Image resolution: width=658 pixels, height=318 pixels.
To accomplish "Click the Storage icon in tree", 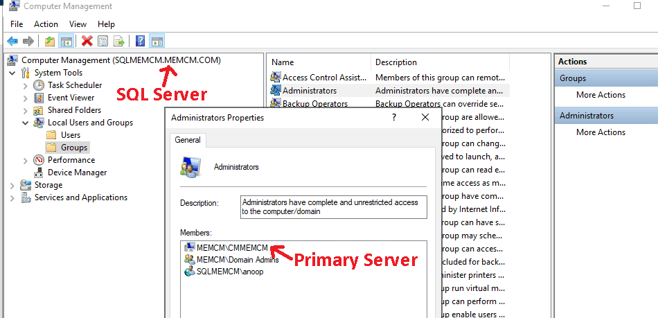I will [26, 185].
